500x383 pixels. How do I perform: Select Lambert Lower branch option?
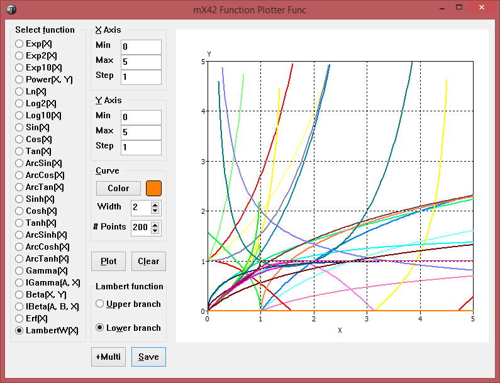[99, 328]
